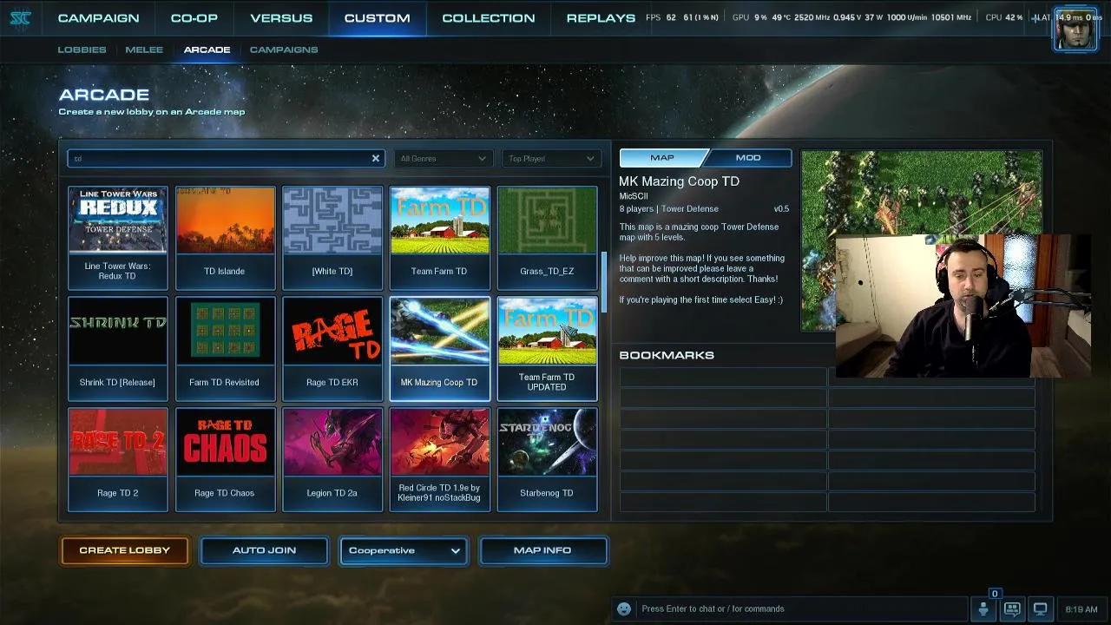Click the MAP INFO button

click(542, 550)
